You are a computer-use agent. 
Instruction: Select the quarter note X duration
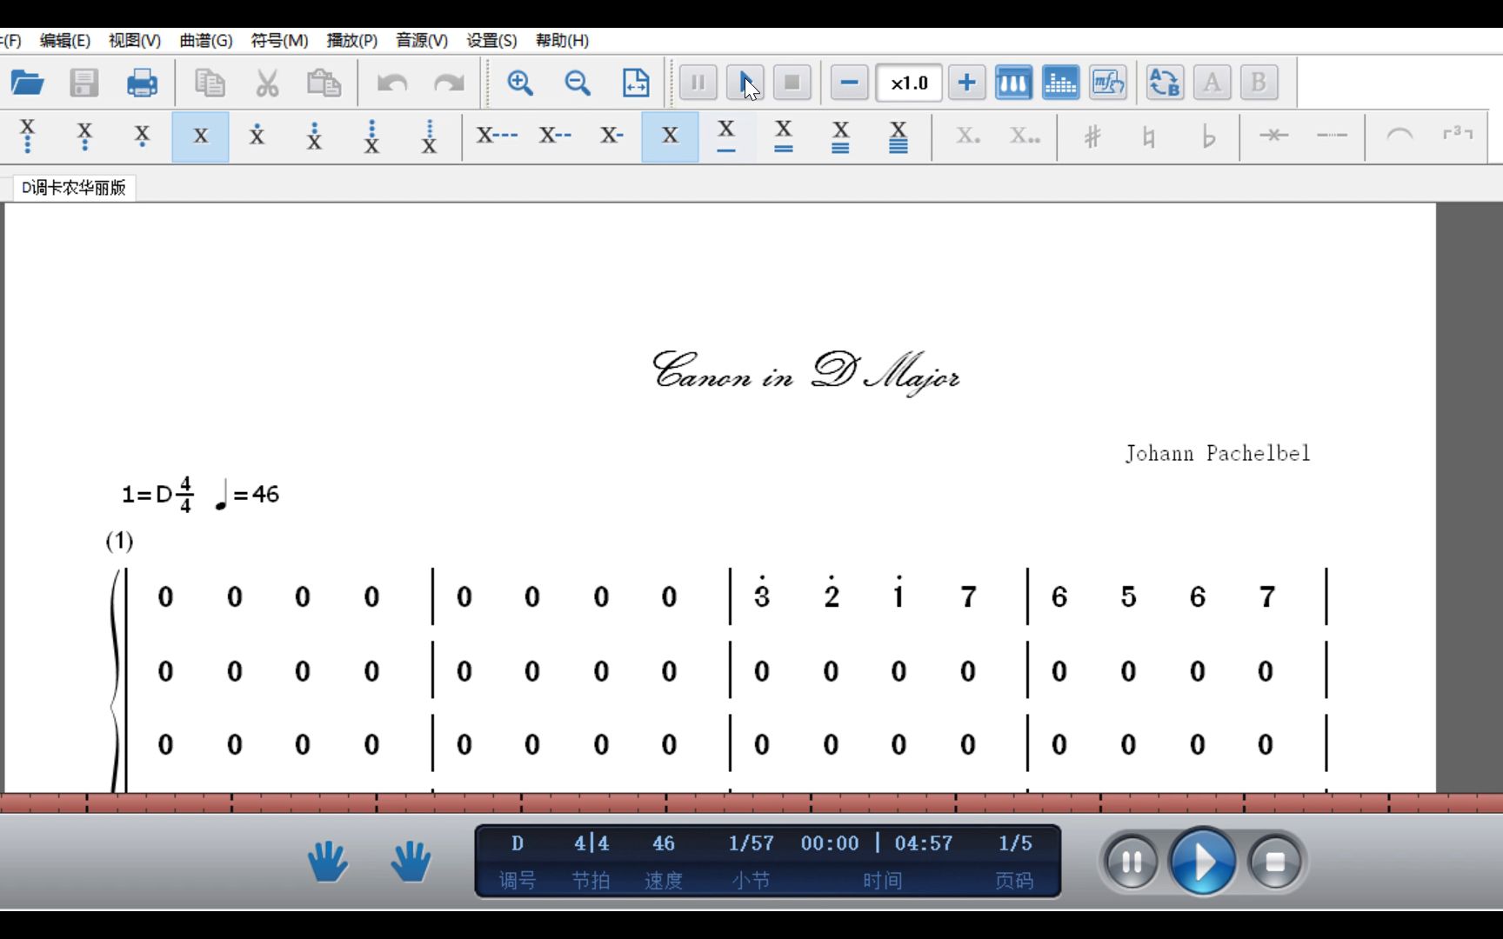(x=670, y=137)
